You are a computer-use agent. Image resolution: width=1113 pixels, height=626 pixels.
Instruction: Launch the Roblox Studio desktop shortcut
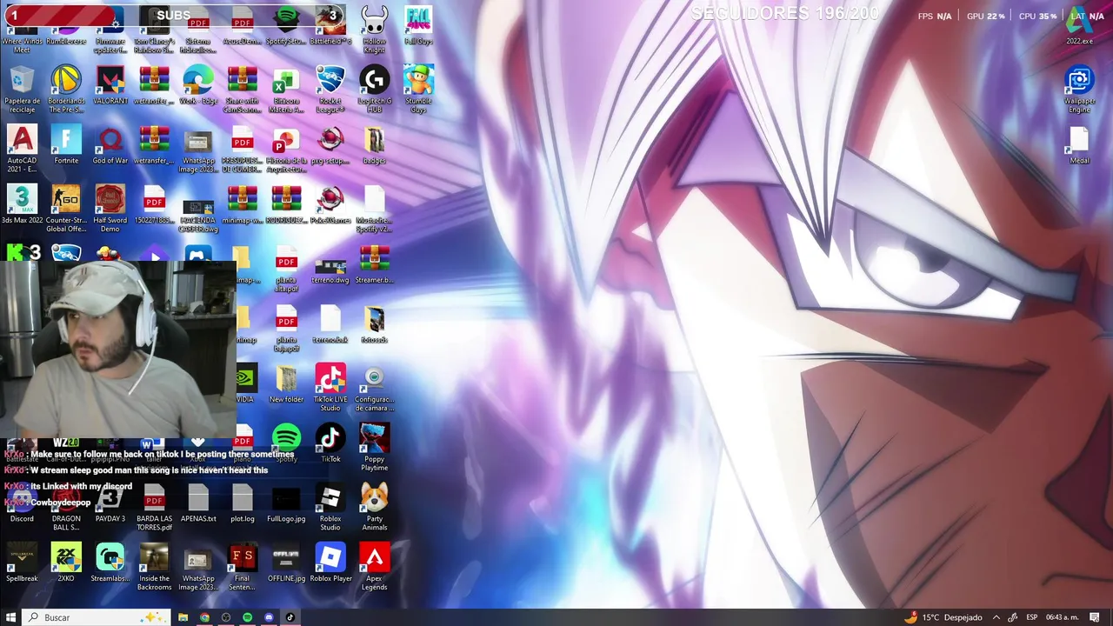330,508
